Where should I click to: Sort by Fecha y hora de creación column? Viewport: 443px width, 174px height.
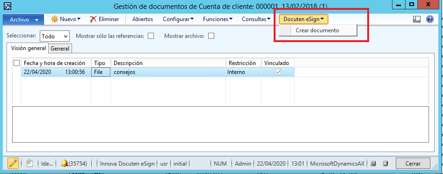pos(56,63)
